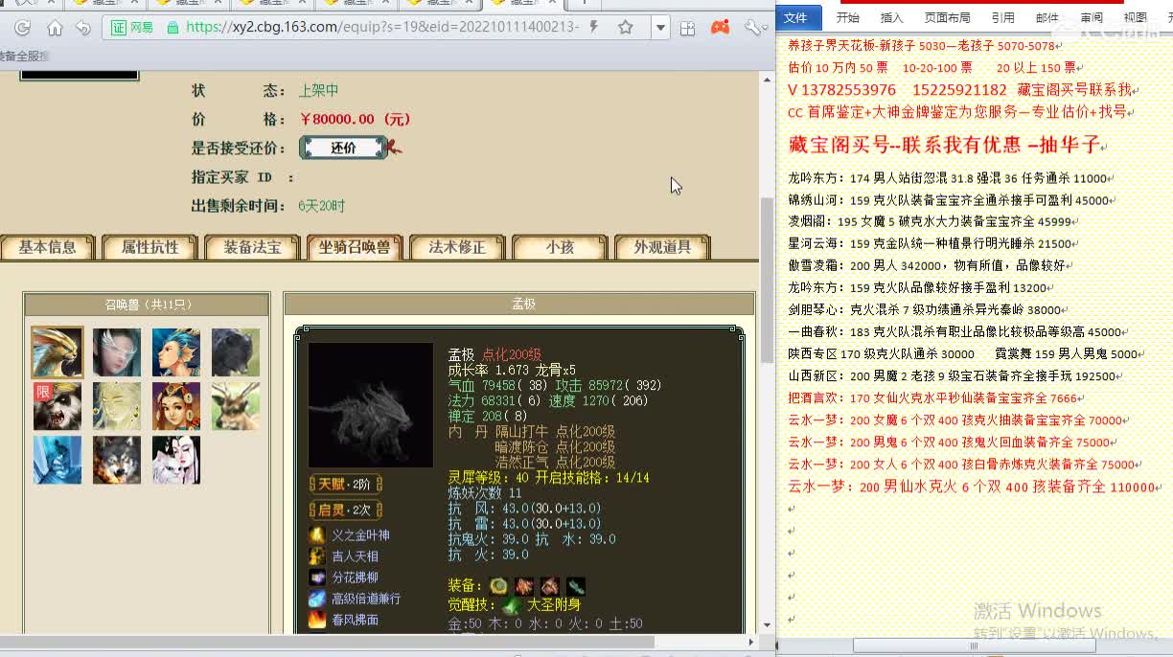Click the second equipment icon after 装备
Viewport: 1173px width, 657px height.
tap(524, 585)
